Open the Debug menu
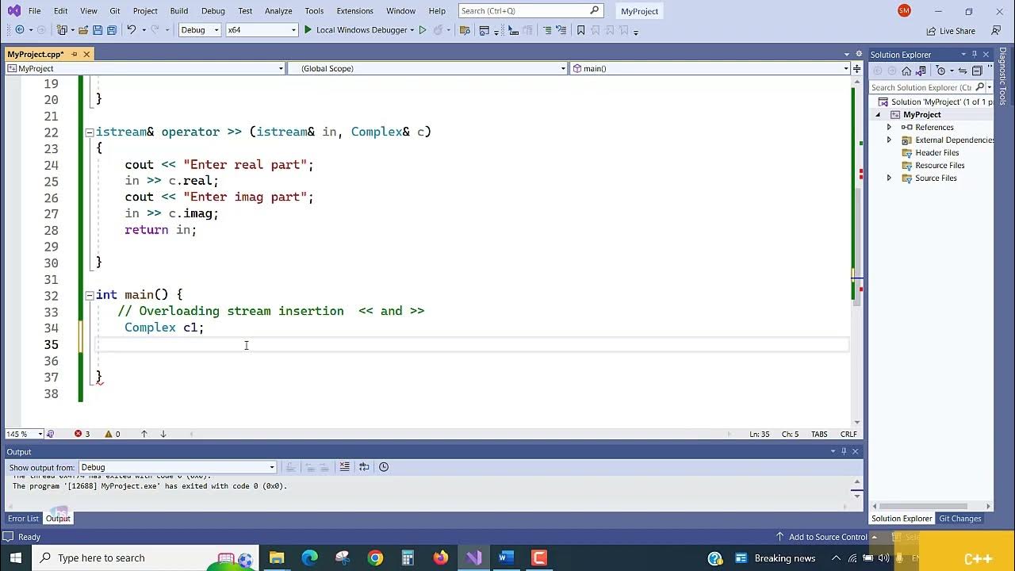 [x=213, y=11]
